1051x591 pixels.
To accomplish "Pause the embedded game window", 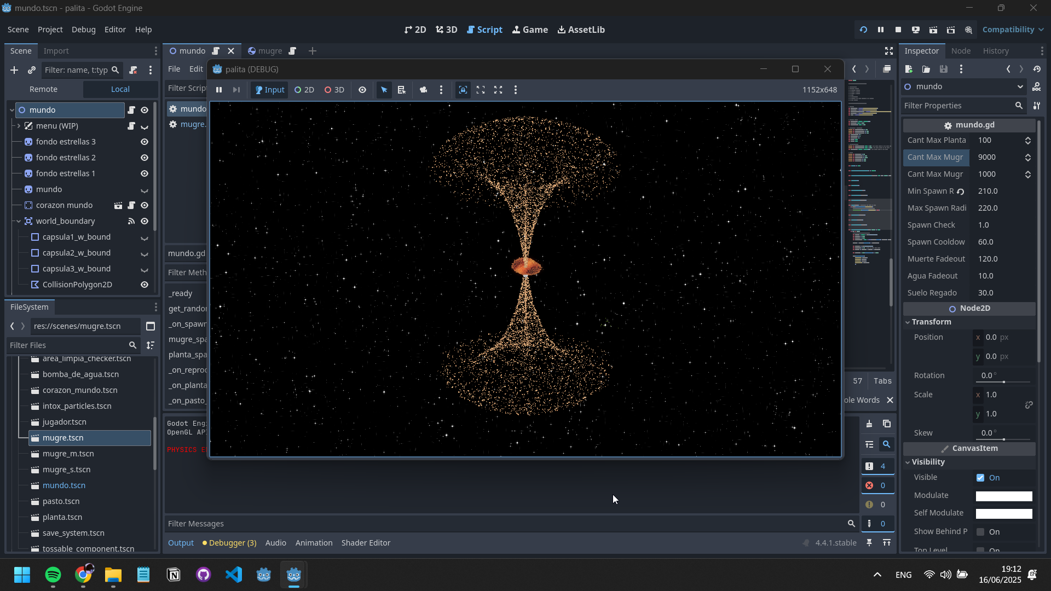I will (219, 90).
